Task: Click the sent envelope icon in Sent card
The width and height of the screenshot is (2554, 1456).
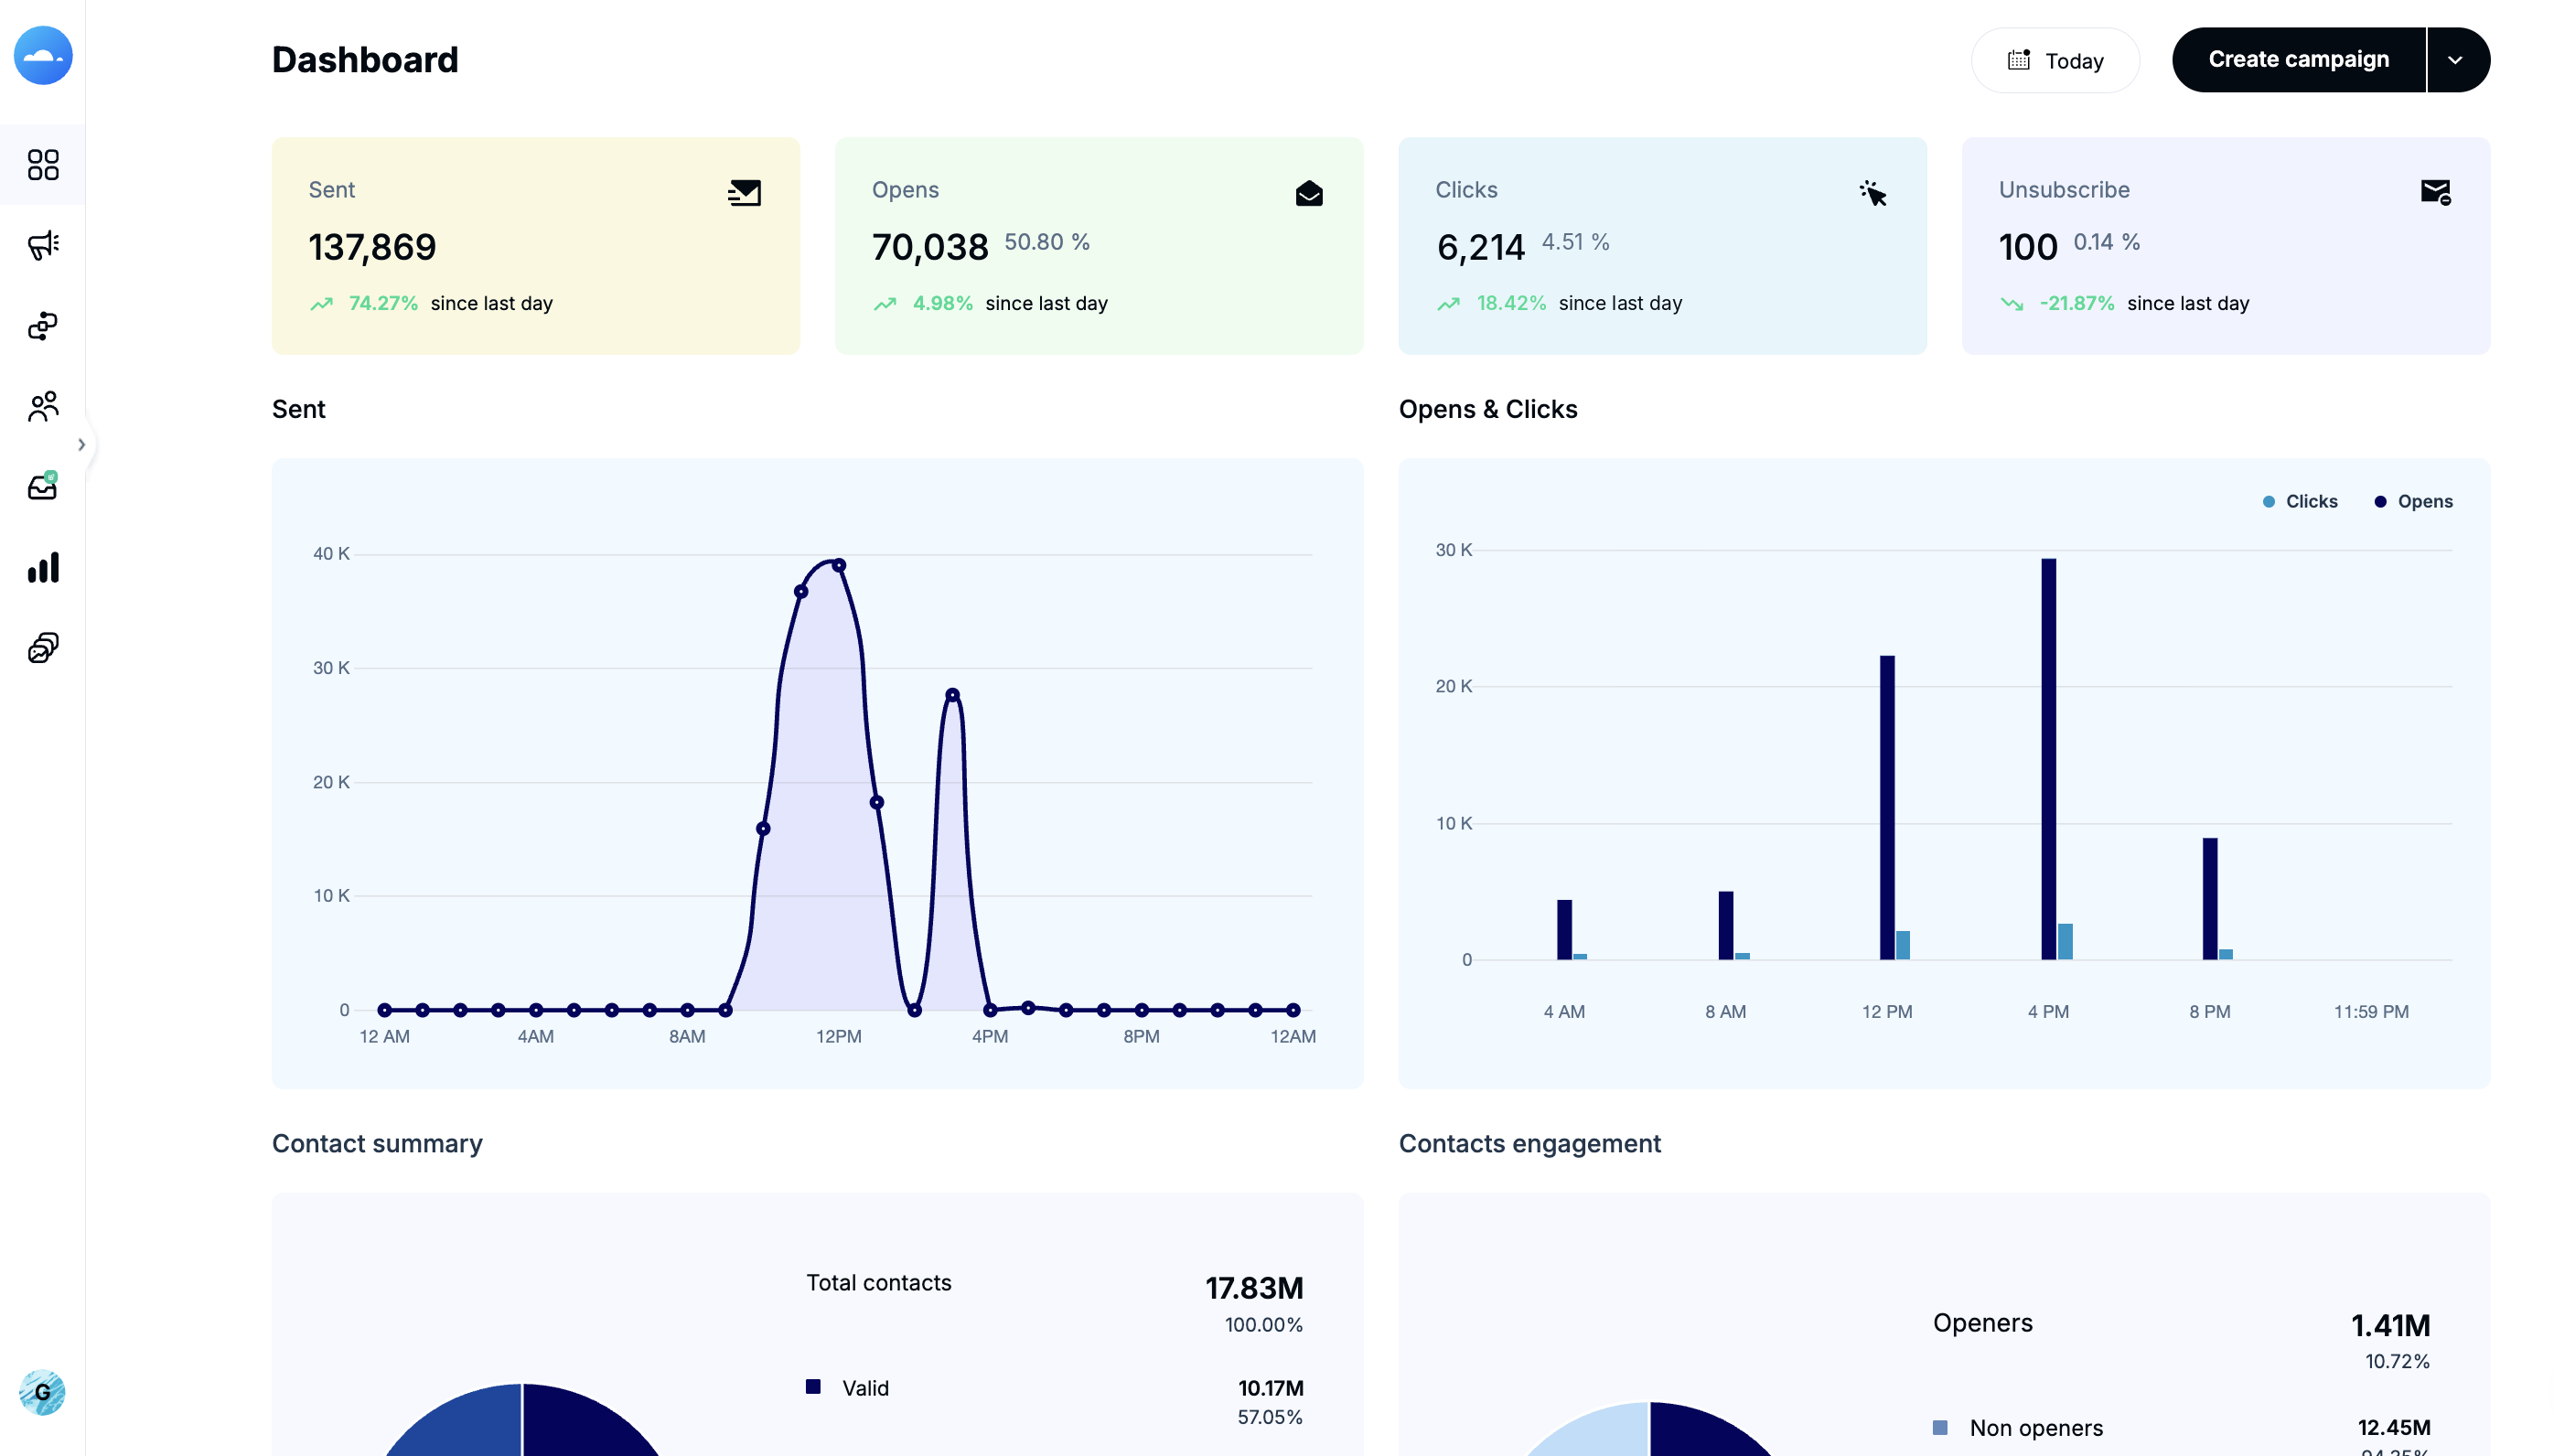Action: coord(744,192)
